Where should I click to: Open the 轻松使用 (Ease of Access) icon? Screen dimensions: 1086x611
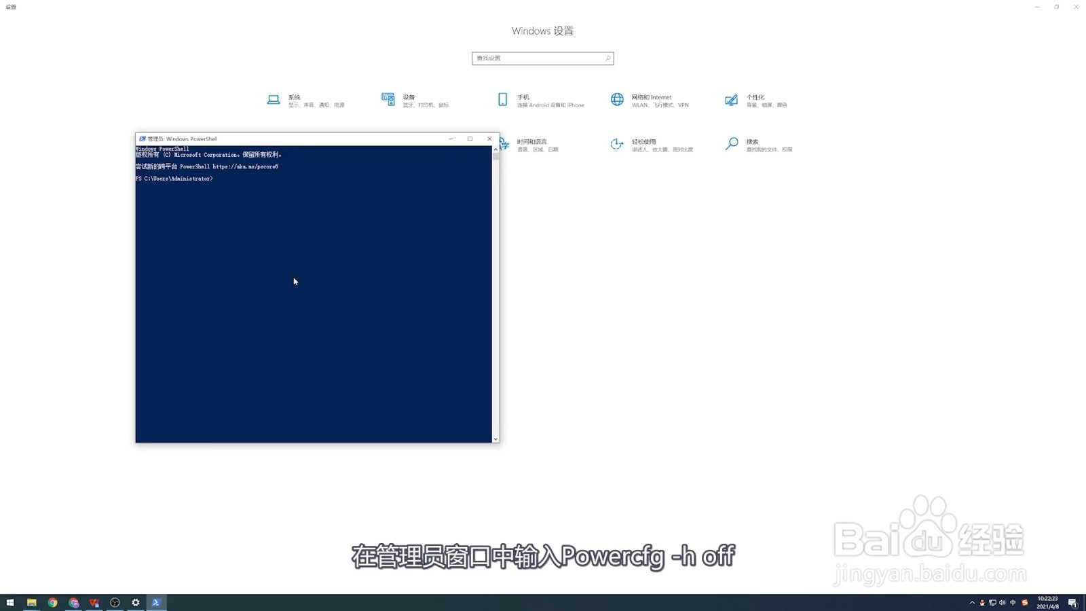coord(617,144)
